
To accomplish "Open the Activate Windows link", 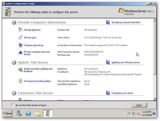I will [x=32, y=30].
